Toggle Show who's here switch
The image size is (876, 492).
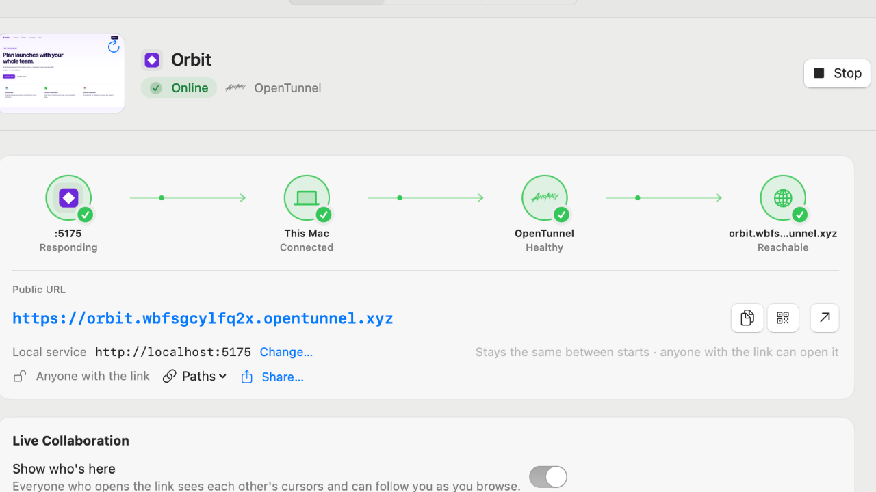click(x=548, y=476)
